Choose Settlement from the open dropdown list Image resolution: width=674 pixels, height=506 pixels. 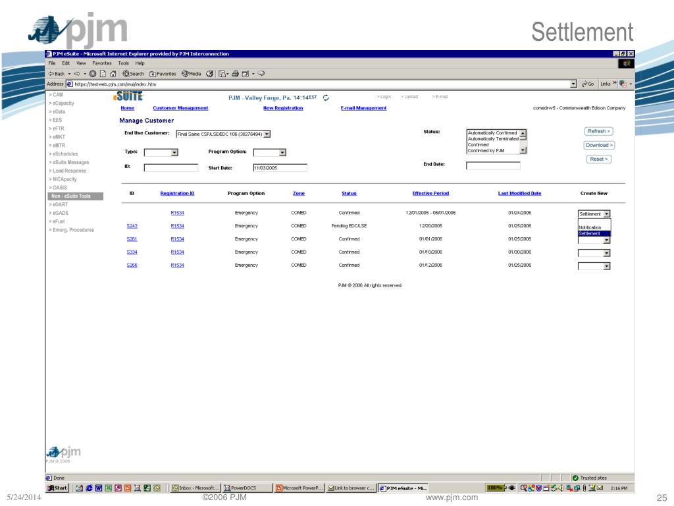point(594,234)
